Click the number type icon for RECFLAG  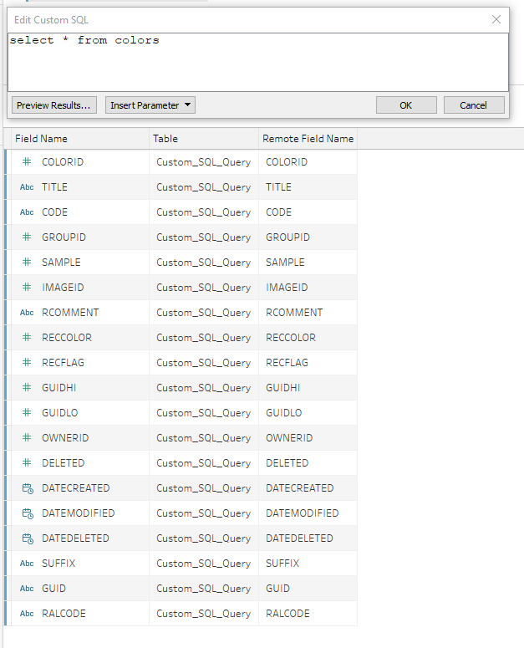tap(27, 362)
